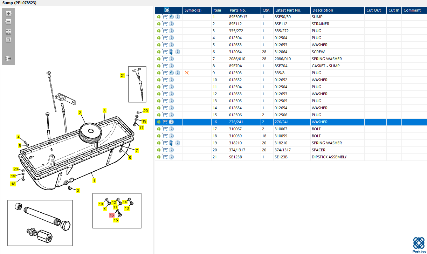
Task: Add SPRING WASHER item 19 to cart
Action: [x=165, y=143]
